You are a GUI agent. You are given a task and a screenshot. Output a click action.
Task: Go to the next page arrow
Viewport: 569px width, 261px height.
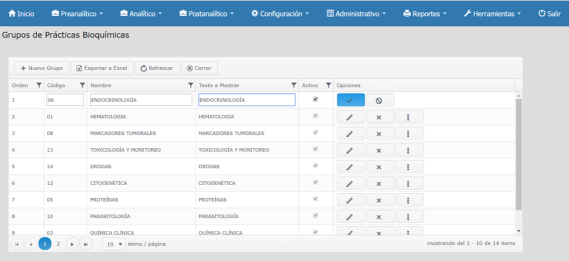72,244
